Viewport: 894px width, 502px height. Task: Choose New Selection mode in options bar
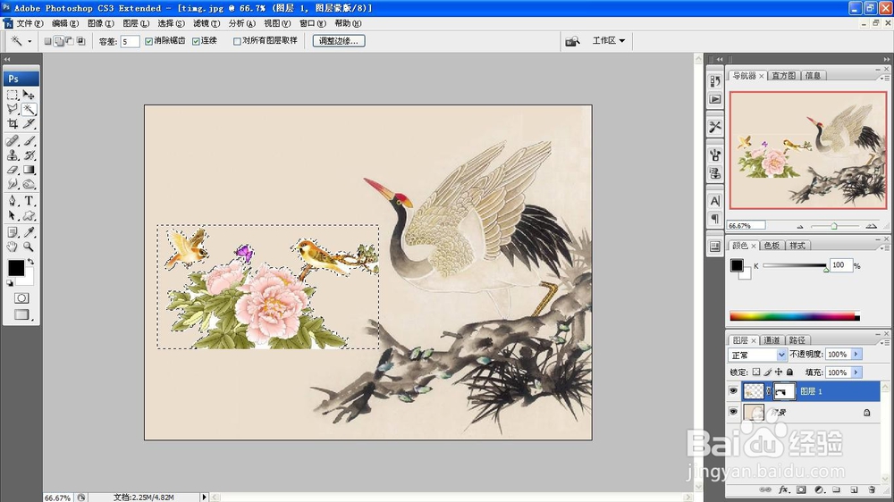tap(48, 41)
